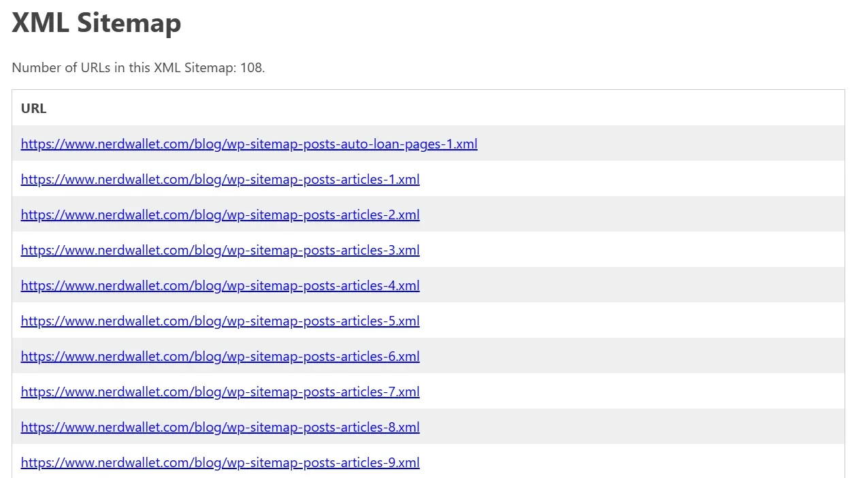This screenshot has width=867, height=478.
Task: Open the auto-loan-pages-1.xml sitemap link
Action: point(249,144)
